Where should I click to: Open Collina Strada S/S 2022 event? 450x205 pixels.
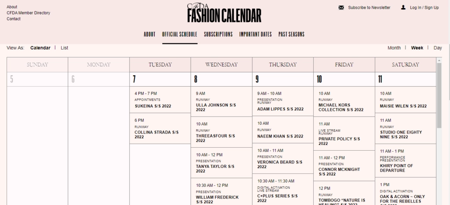157,134
